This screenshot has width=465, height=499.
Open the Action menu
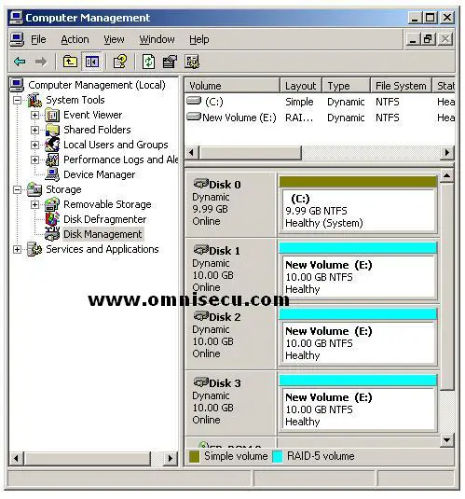(75, 39)
